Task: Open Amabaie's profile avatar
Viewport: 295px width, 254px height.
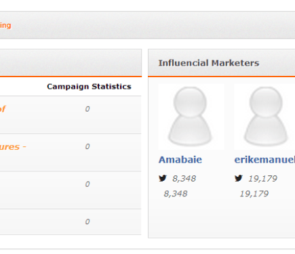Action: coord(191,117)
